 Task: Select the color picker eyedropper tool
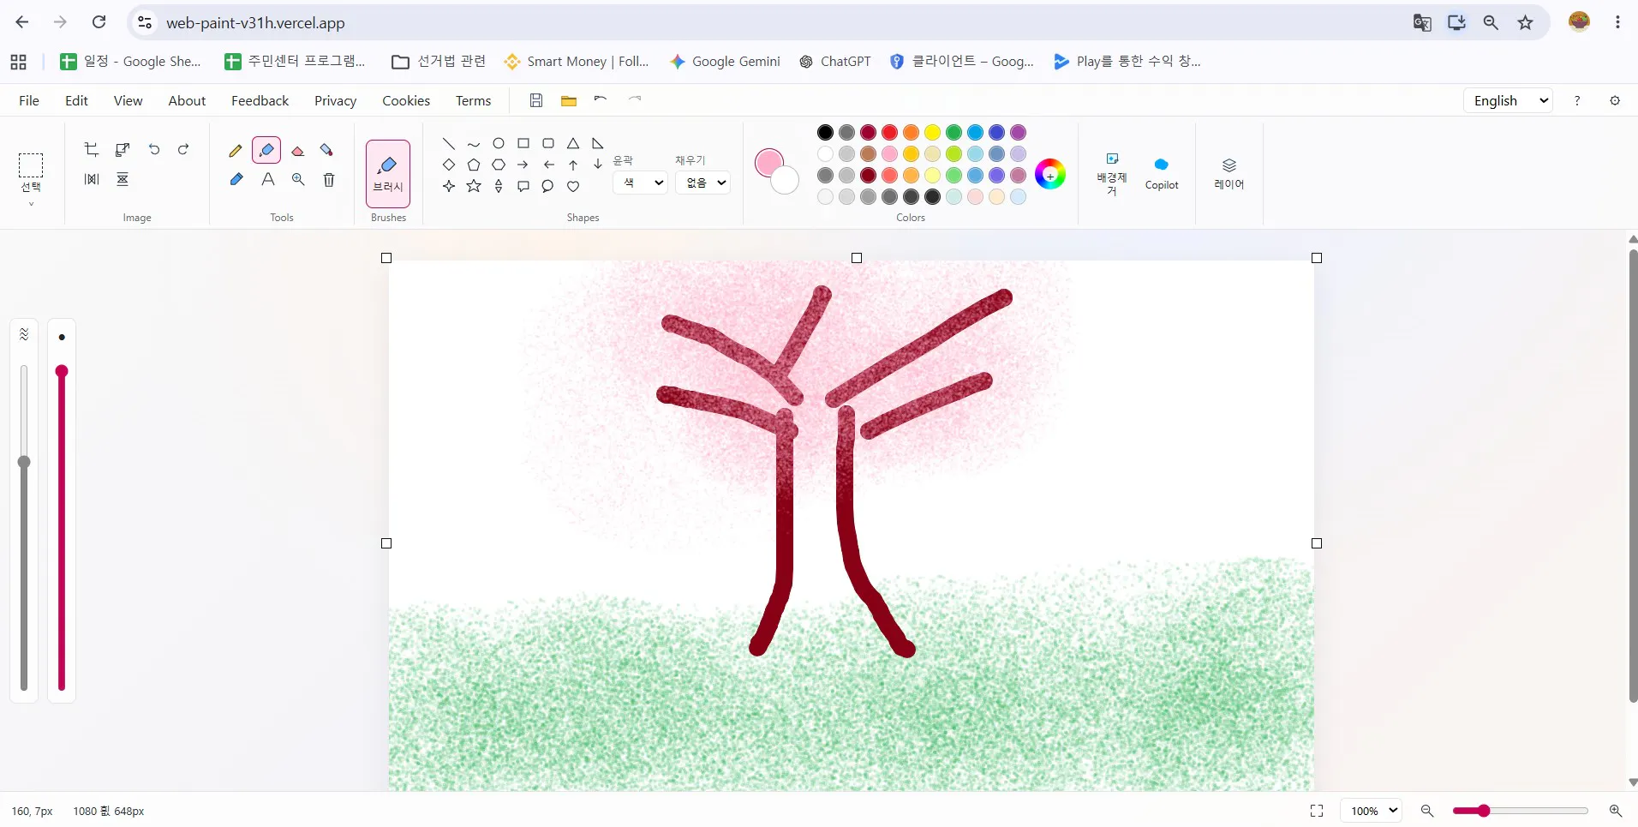[236, 179]
